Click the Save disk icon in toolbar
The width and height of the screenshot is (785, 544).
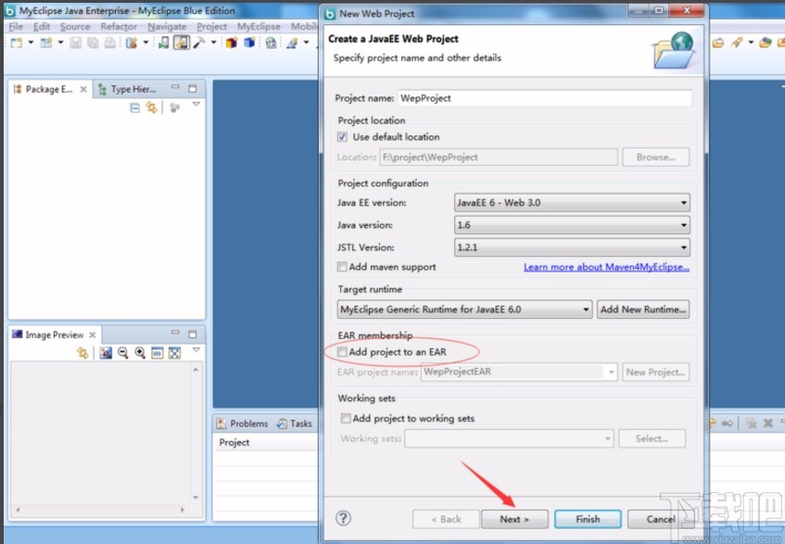click(76, 43)
